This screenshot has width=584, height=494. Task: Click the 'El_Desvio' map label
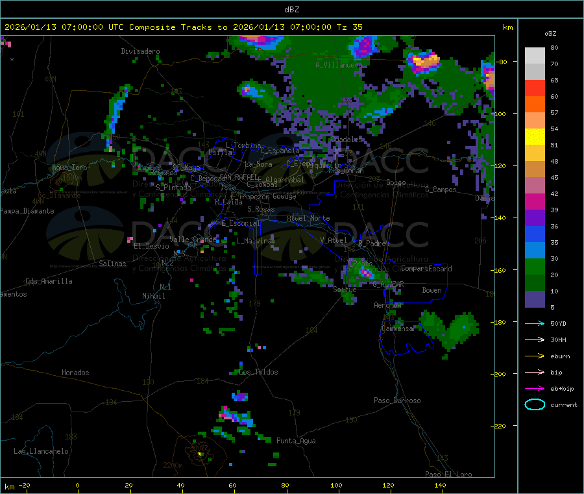151,246
